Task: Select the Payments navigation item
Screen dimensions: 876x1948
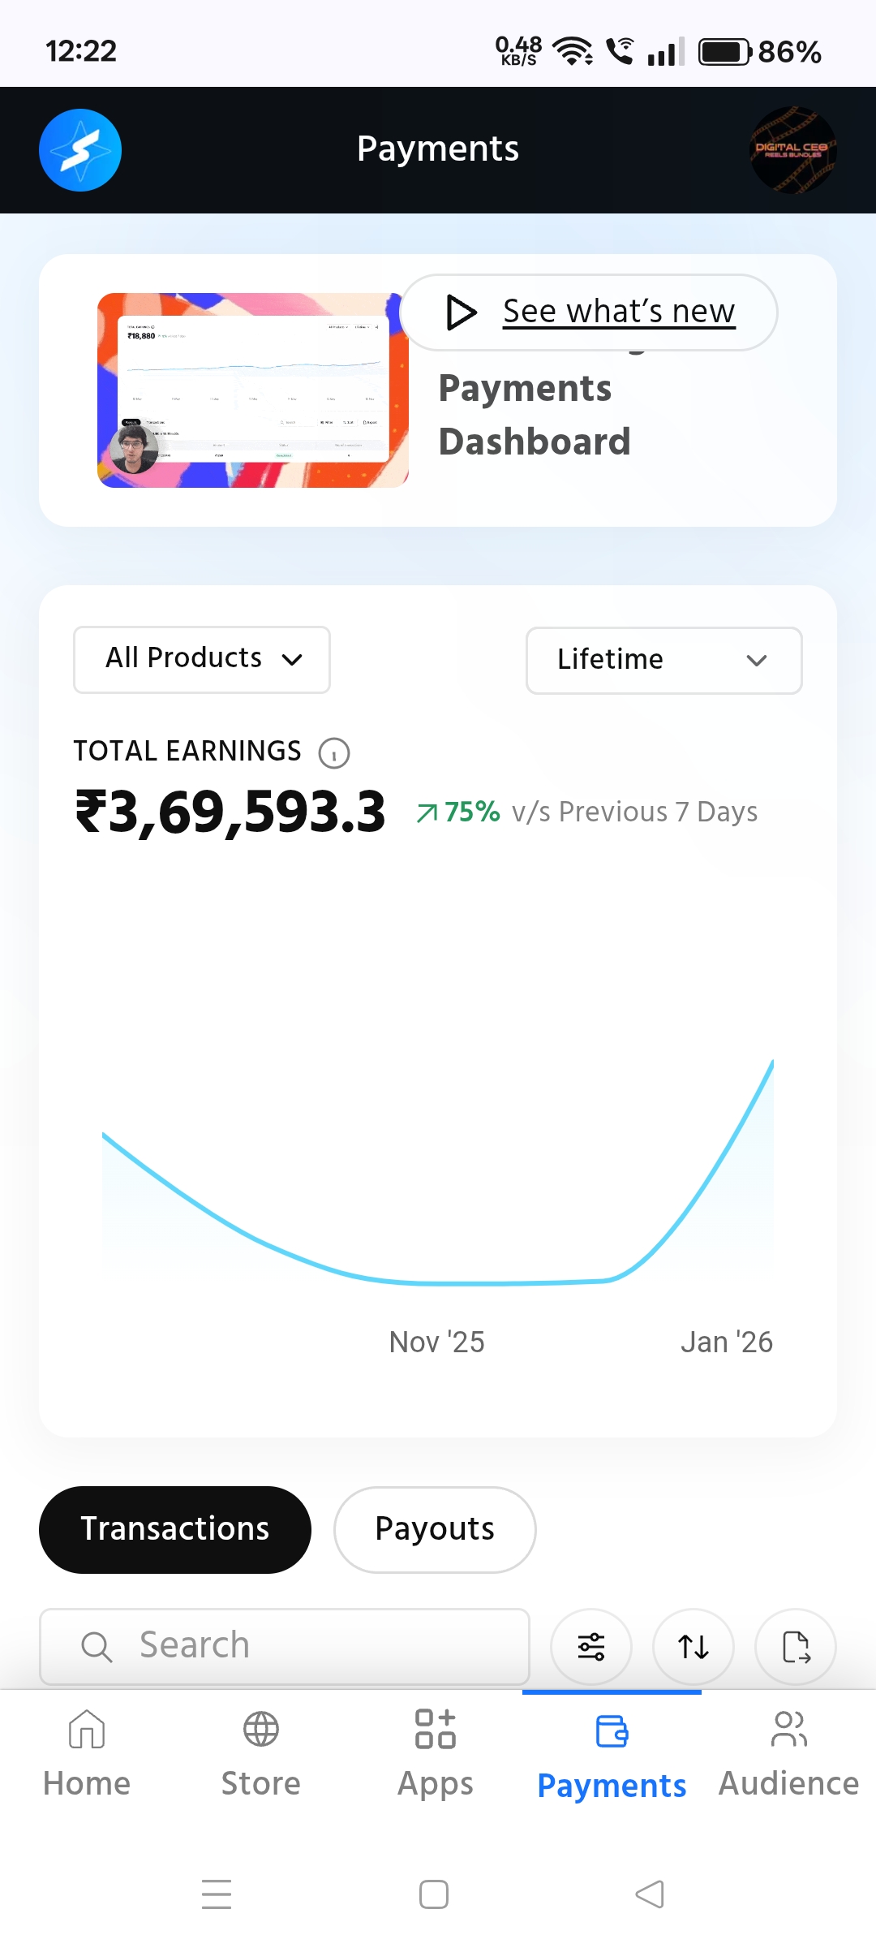Action: (612, 1755)
